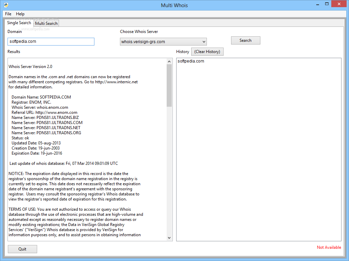Image resolution: width=349 pixels, height=261 pixels.
Task: Click the Multi Whois app icon in title bar
Action: click(x=6, y=5)
